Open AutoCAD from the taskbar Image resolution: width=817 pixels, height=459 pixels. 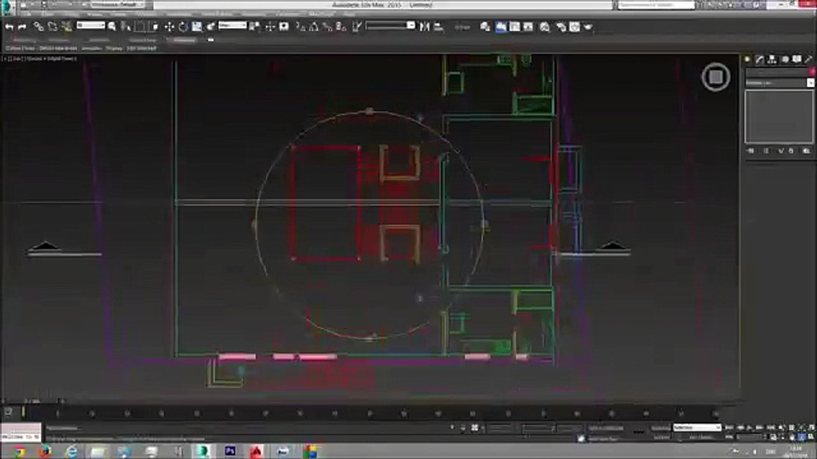click(257, 451)
